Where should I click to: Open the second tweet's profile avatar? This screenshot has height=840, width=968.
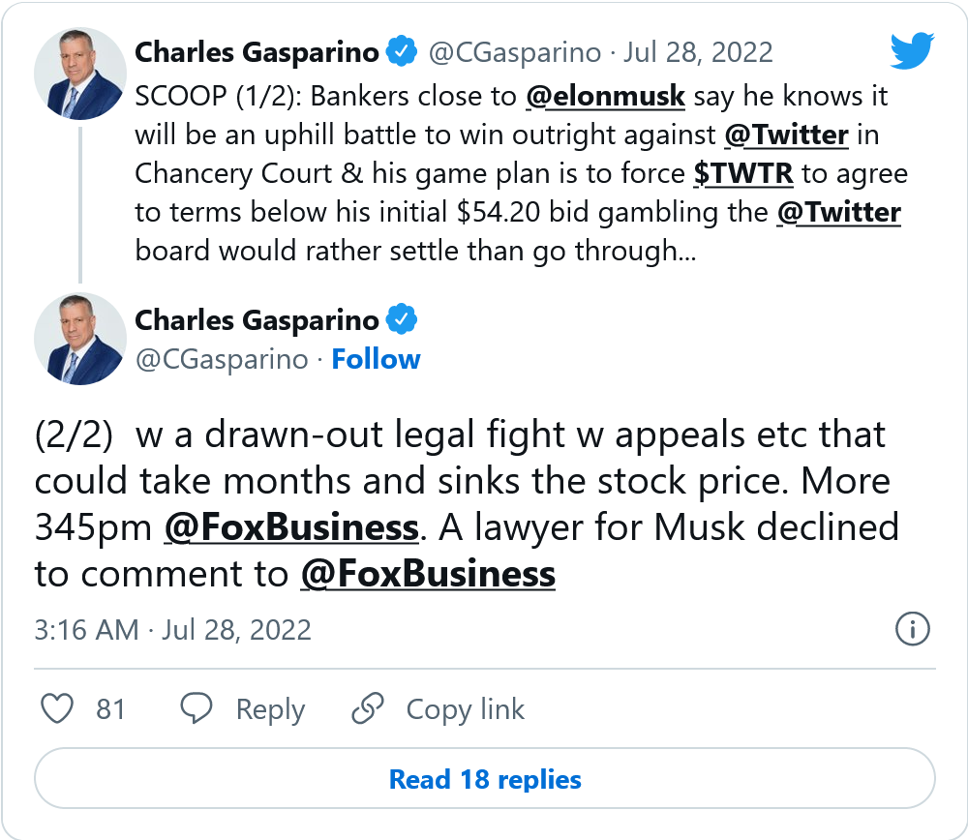[x=80, y=339]
